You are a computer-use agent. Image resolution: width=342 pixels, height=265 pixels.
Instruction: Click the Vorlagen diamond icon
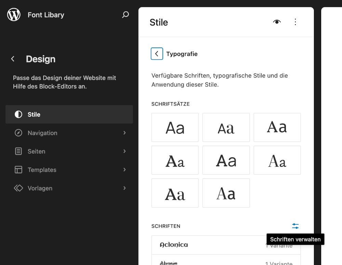(18, 188)
